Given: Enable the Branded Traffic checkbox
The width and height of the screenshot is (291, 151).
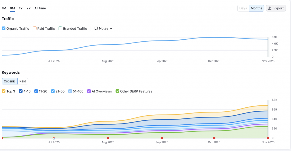Looking at the screenshot, I should (60, 28).
